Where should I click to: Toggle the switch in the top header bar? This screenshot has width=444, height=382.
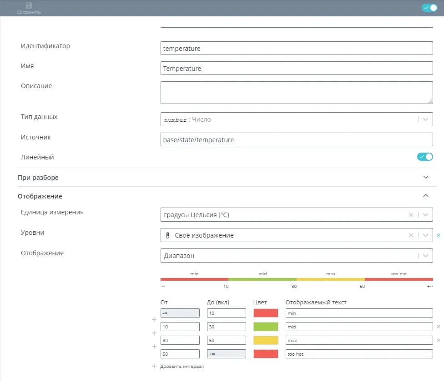pyautogui.click(x=429, y=8)
